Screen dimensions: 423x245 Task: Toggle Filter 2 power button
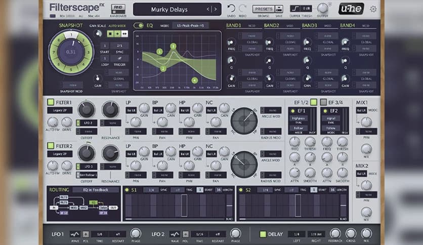point(51,146)
